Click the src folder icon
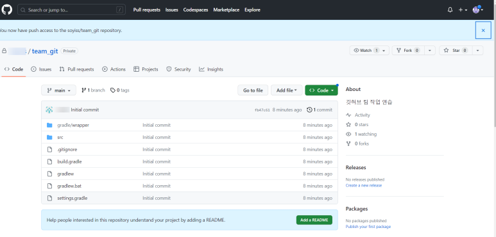496x237 pixels. 49,137
